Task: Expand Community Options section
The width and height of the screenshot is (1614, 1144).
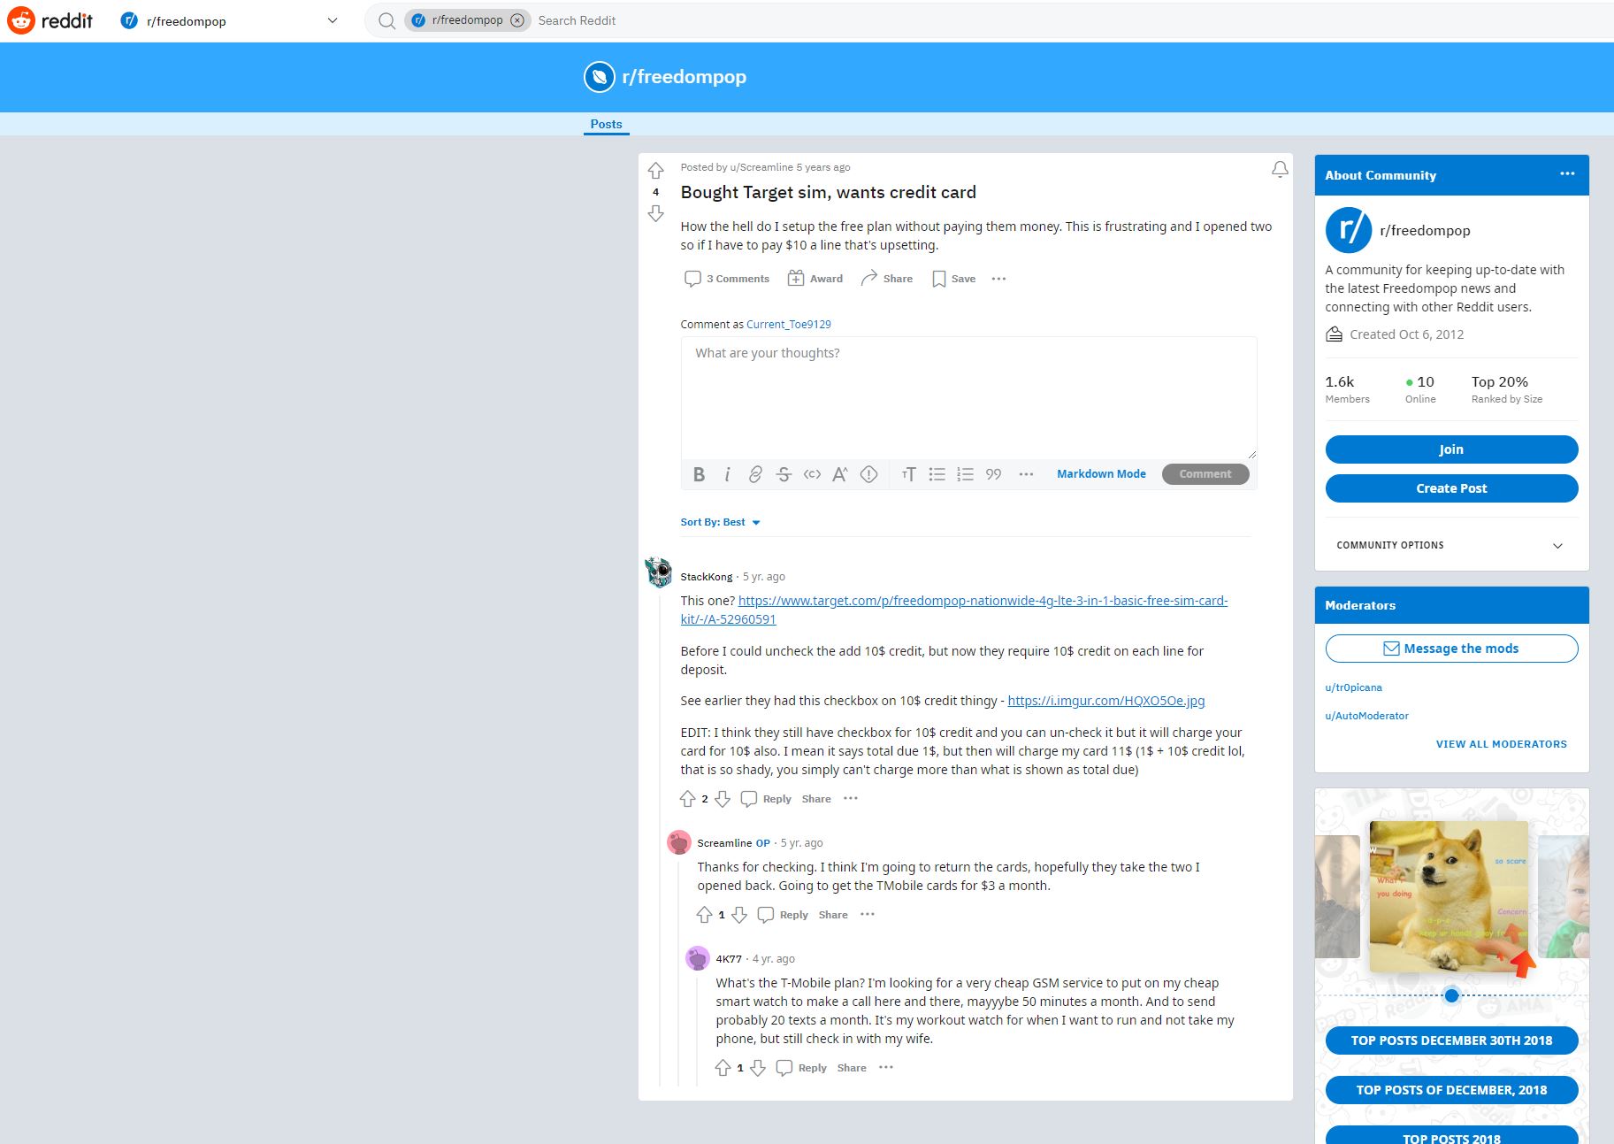Action: coord(1451,545)
